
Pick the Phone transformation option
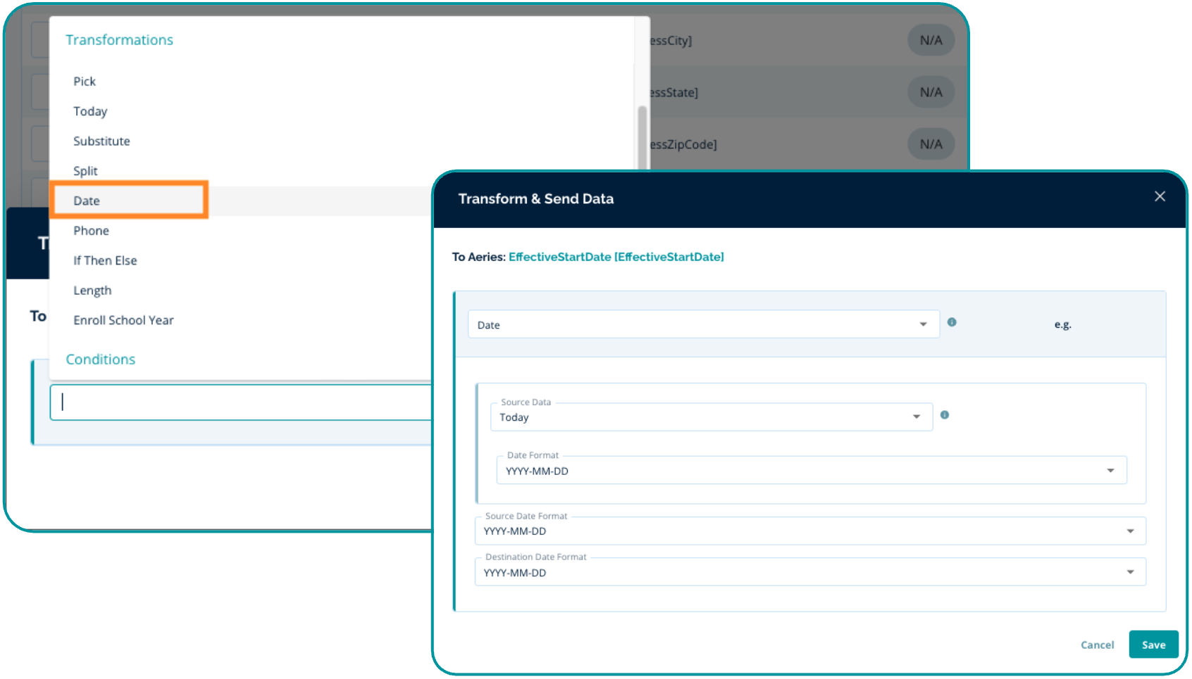91,231
